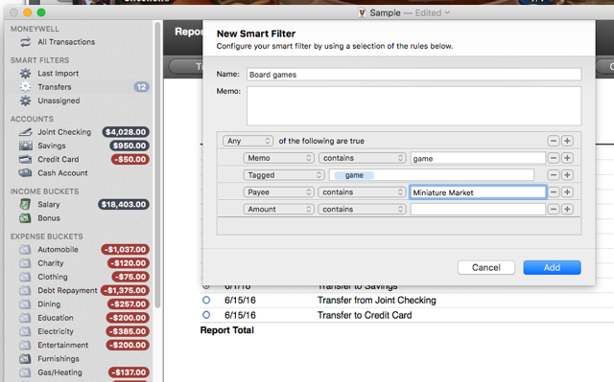Viewport: 614px width, 382px height.
Task: Open the Credit Card account icon
Action: 26,159
